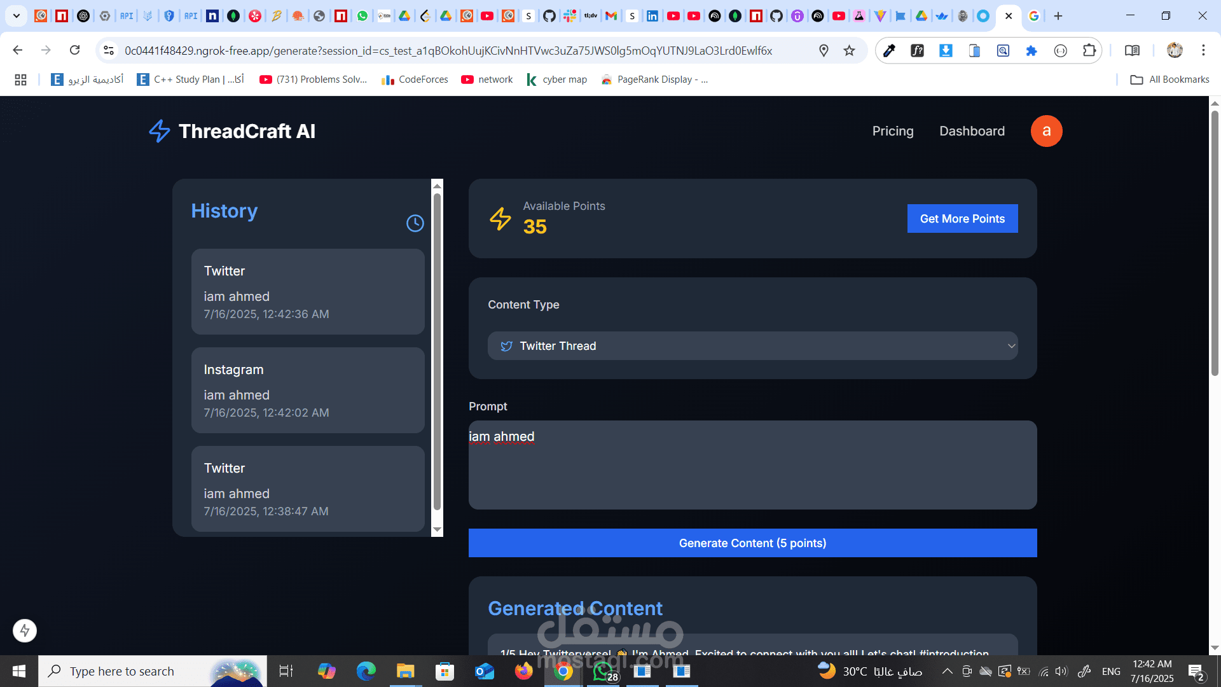1221x687 pixels.
Task: Open the user avatar 'a'
Action: click(1046, 131)
